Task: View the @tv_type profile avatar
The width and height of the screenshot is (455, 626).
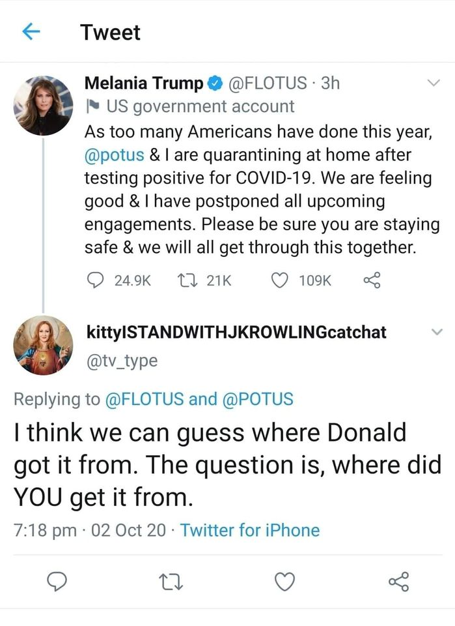Action: point(43,346)
